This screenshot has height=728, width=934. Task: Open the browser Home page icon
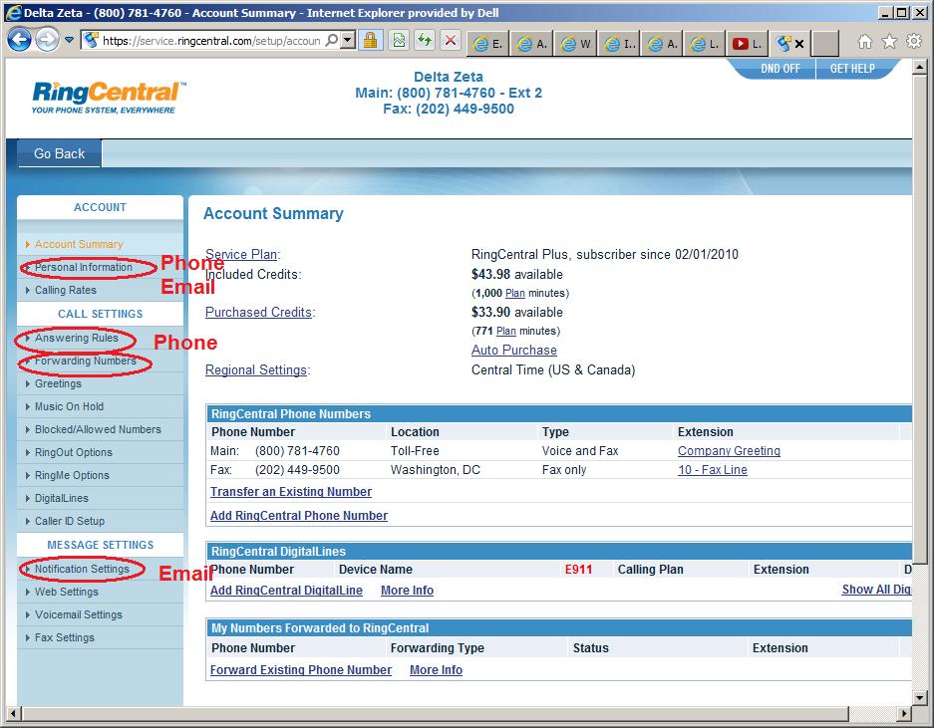pyautogui.click(x=865, y=41)
